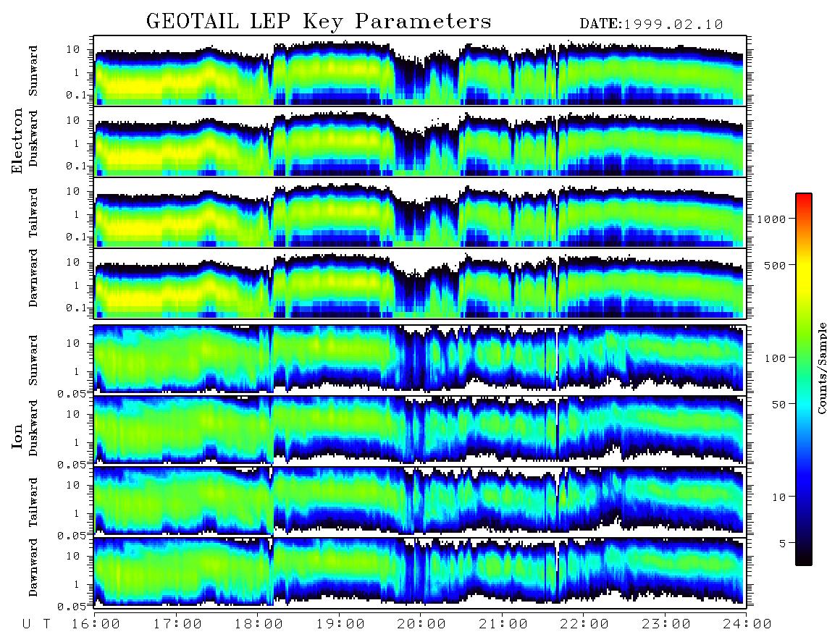Click the 18:00 time axis label
This screenshot has width=827, height=637.
pos(259,624)
